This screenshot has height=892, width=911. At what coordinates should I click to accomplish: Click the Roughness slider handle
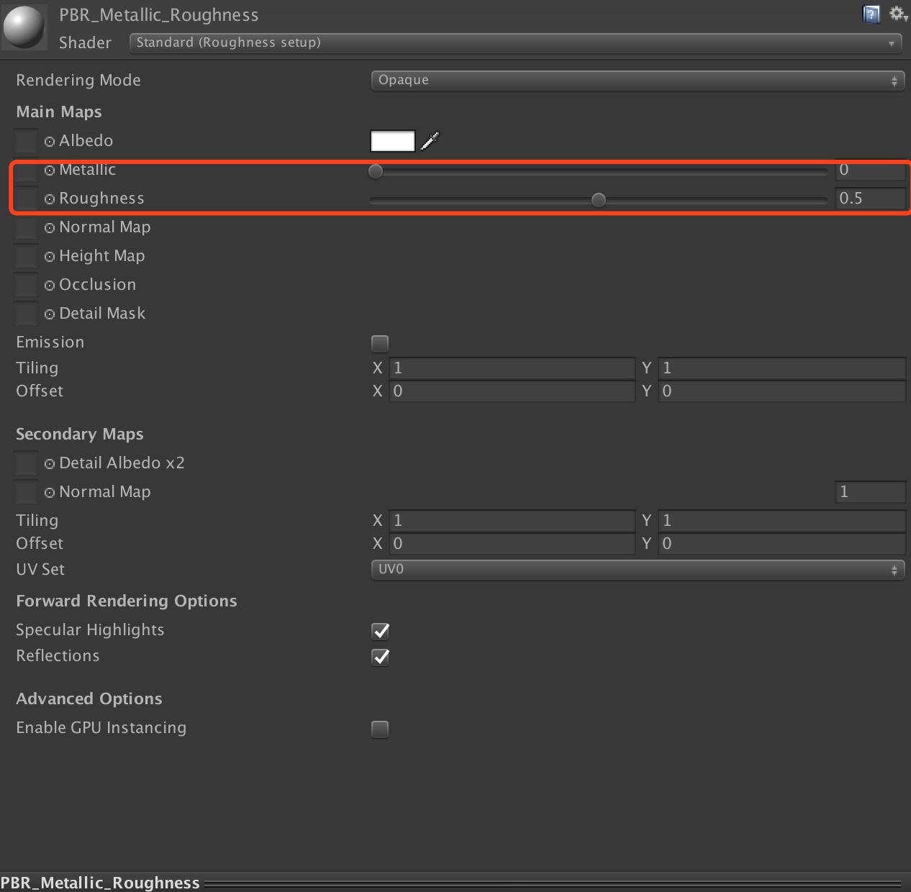[598, 200]
